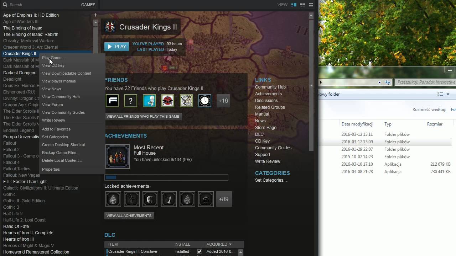Sort Explorer by Data modyfikacji column

[x=357, y=124]
